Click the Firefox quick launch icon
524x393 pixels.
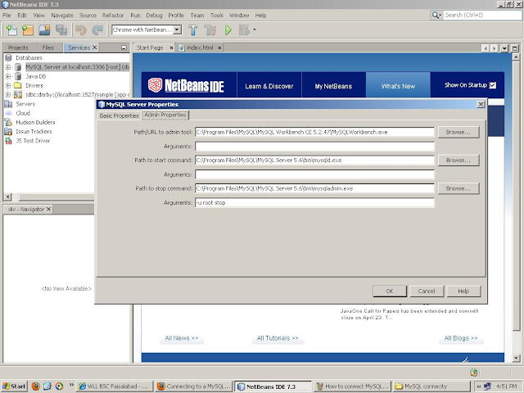pos(35,386)
